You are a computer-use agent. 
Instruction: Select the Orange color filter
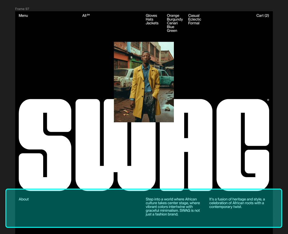pyautogui.click(x=173, y=15)
